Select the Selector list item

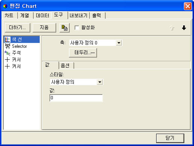[22, 46]
